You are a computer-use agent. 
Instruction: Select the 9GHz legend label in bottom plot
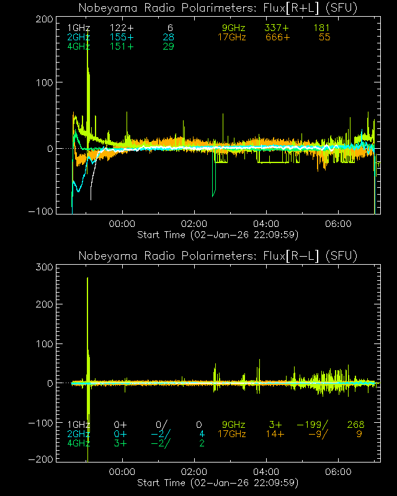(233, 425)
